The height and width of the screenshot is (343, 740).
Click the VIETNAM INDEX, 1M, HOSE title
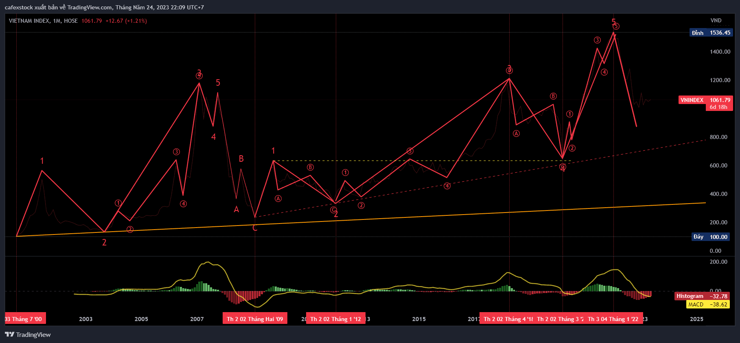pos(43,21)
